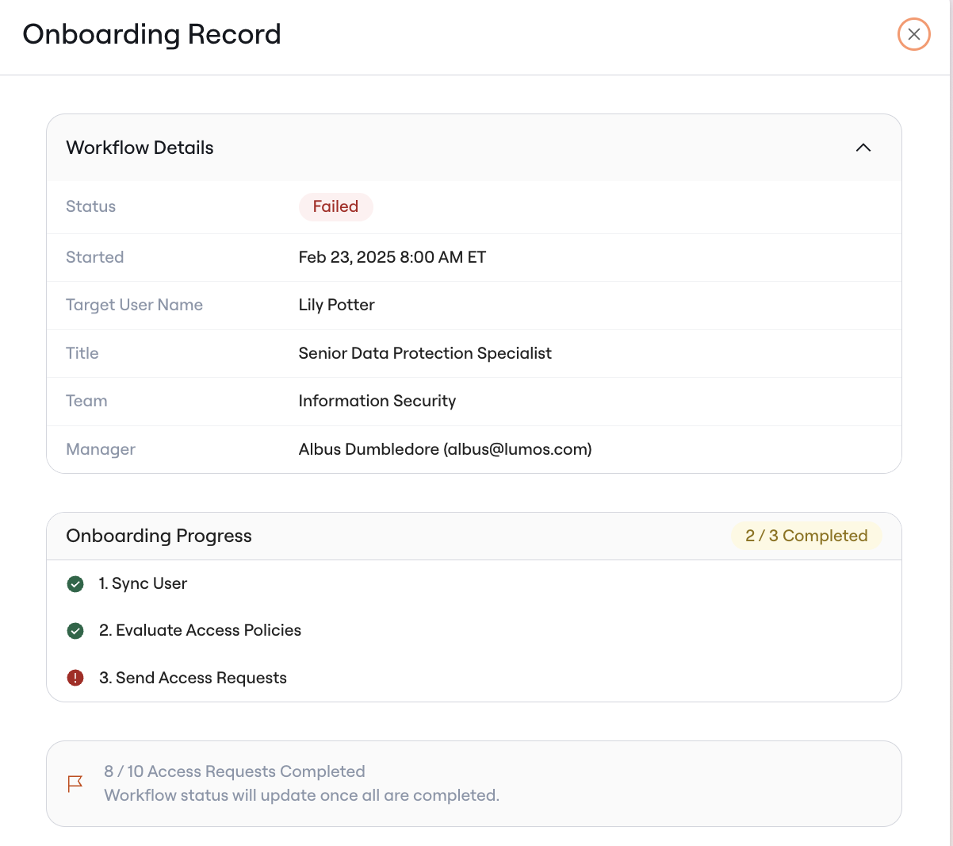The height and width of the screenshot is (846, 953).
Task: Click the Started field label
Action: pyautogui.click(x=94, y=257)
